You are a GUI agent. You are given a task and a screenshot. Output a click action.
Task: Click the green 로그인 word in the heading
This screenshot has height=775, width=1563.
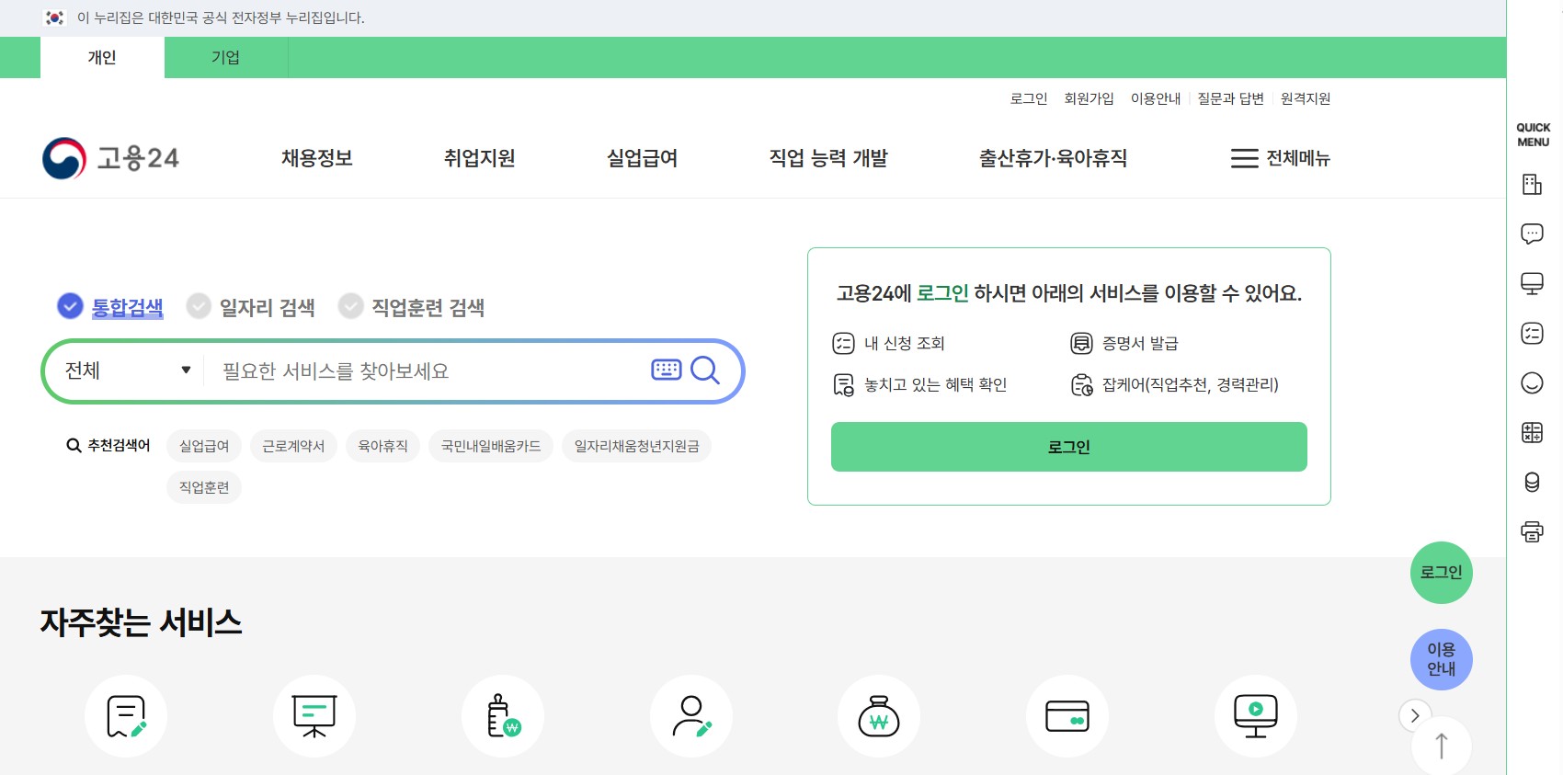(x=942, y=293)
